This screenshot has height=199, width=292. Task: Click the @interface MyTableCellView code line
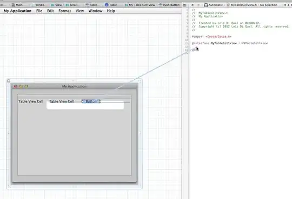(x=230, y=43)
